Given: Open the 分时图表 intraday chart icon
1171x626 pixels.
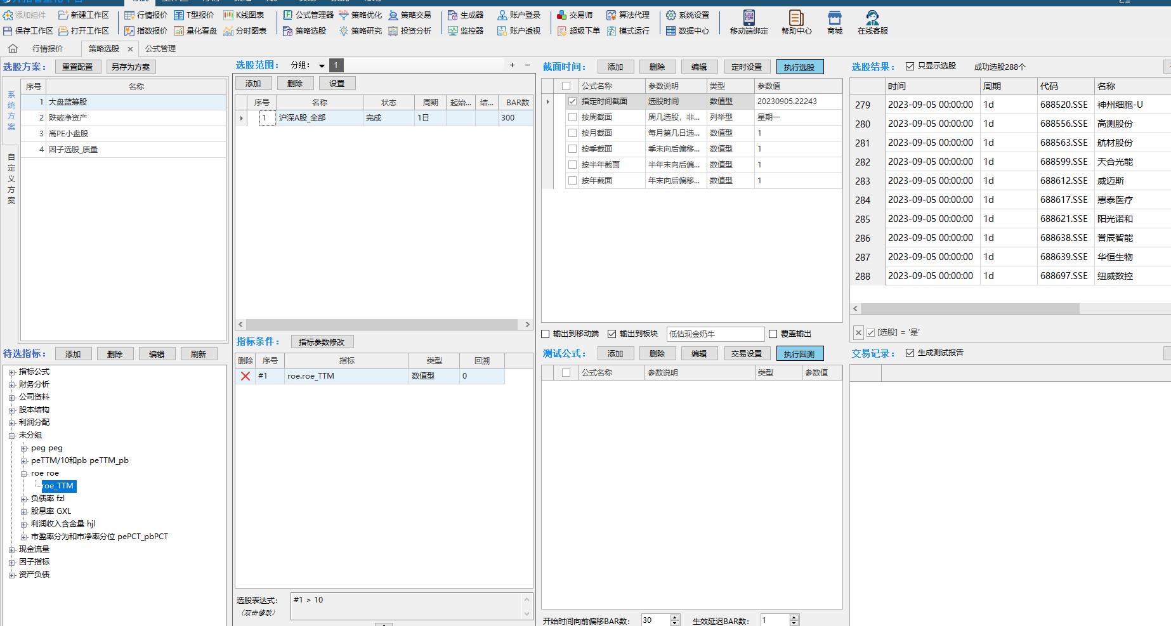Looking at the screenshot, I should pos(228,30).
